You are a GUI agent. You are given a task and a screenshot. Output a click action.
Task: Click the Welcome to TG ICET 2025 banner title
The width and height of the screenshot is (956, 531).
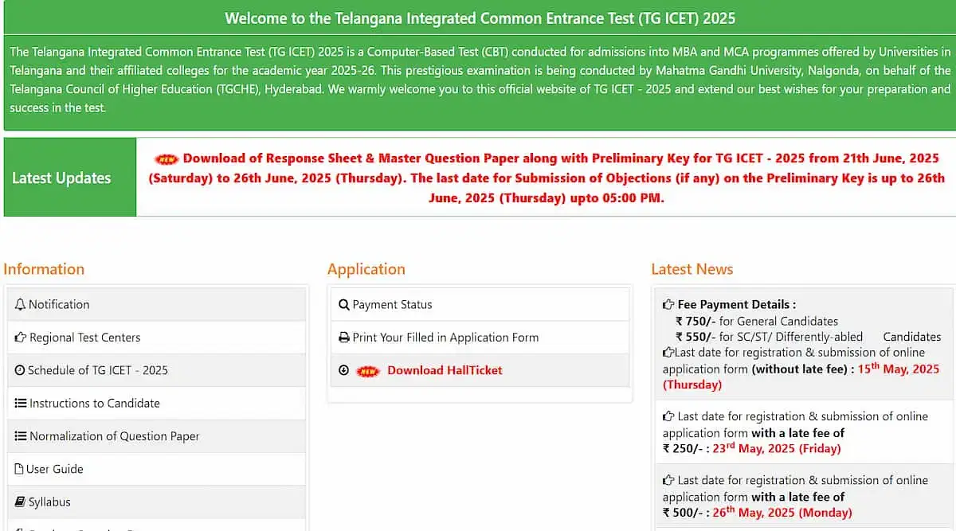[480, 18]
